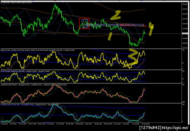Click the 105 scale value in stochRSI subwindow
This screenshot has width=190, height=131.
tap(184, 85)
